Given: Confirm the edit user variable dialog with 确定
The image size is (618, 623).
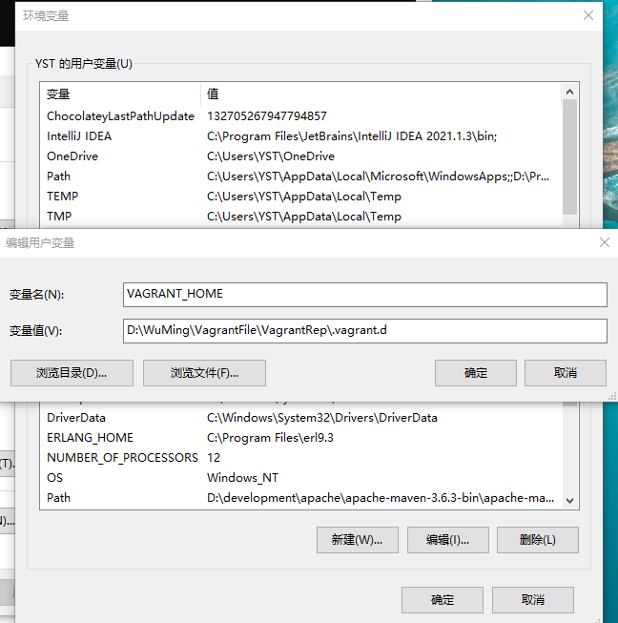Looking at the screenshot, I should pos(475,373).
